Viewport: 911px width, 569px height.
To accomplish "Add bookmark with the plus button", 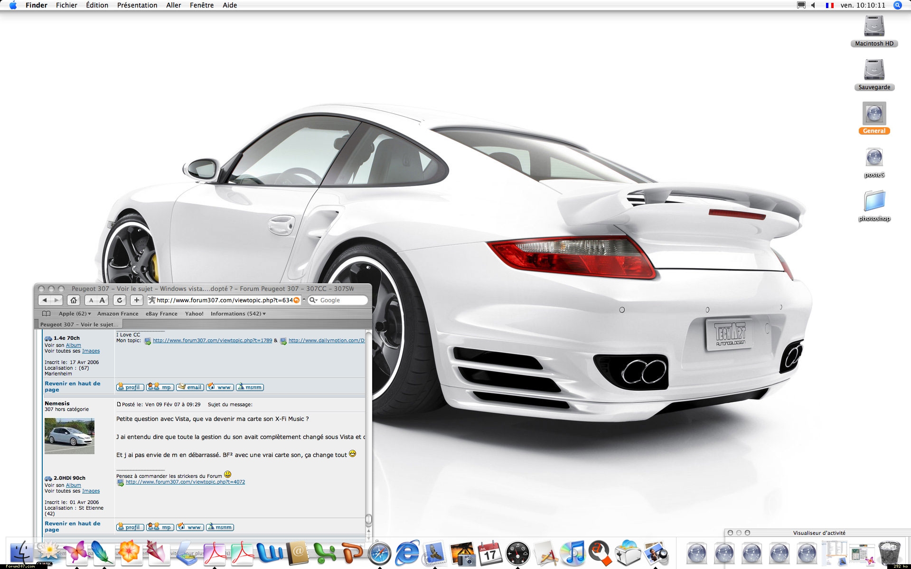I will (x=137, y=300).
